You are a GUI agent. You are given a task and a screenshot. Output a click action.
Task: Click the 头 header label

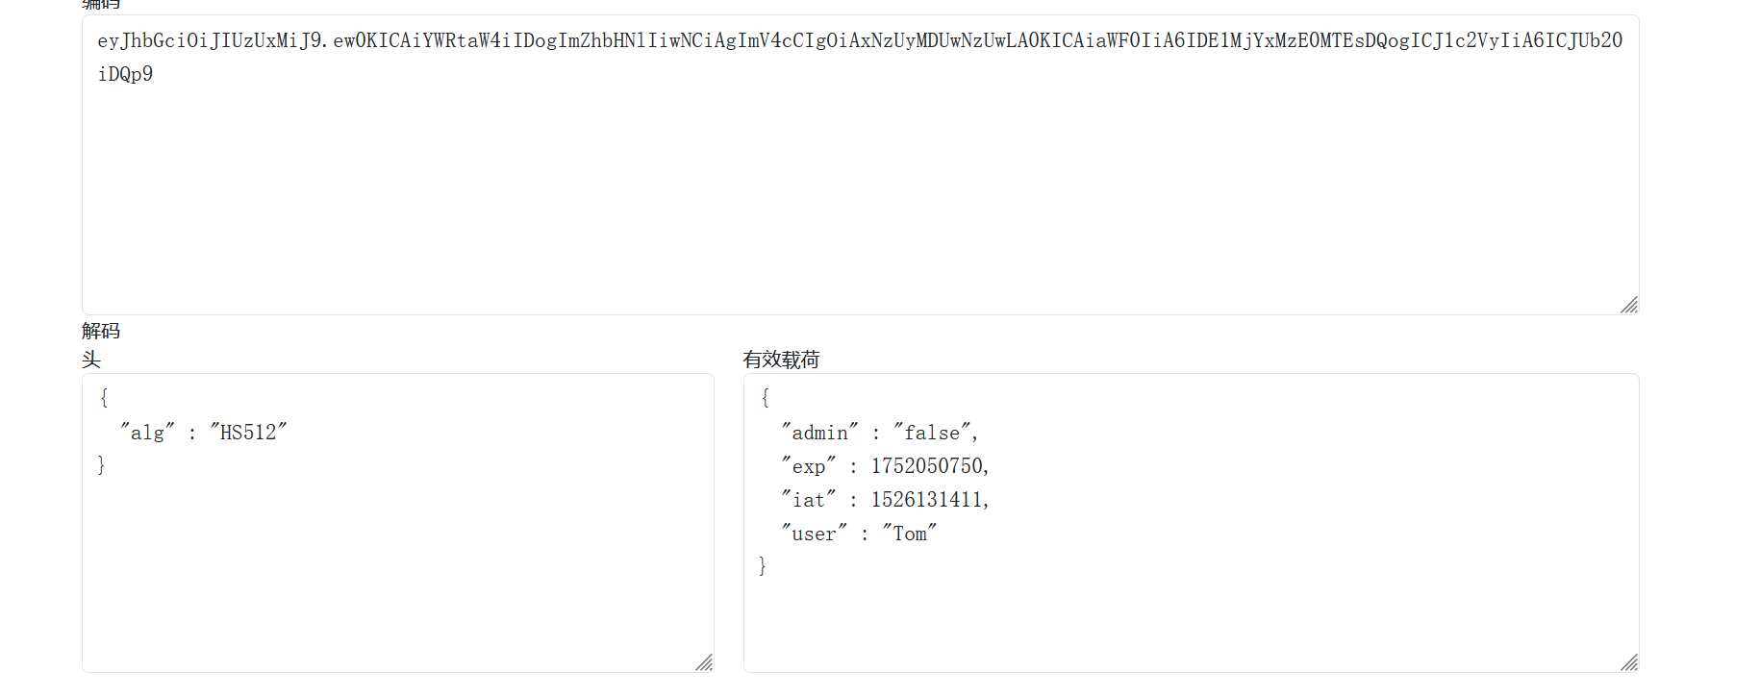coord(91,360)
